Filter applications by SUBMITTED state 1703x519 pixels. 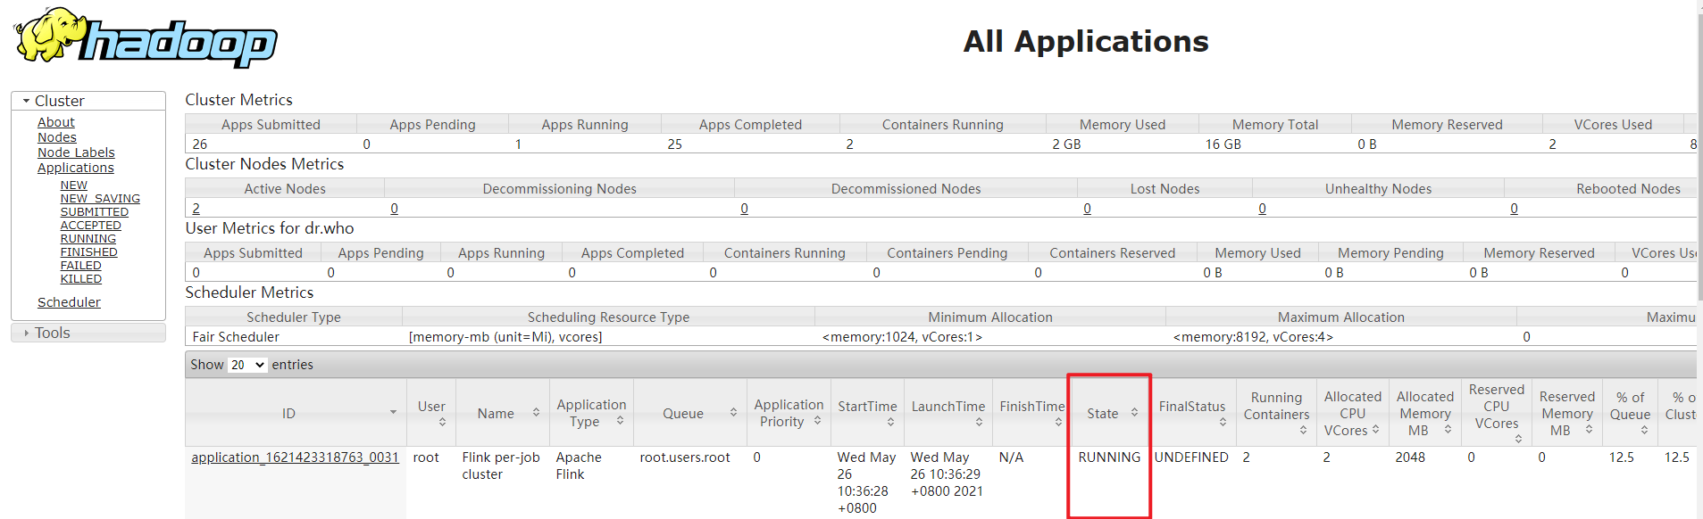[94, 212]
